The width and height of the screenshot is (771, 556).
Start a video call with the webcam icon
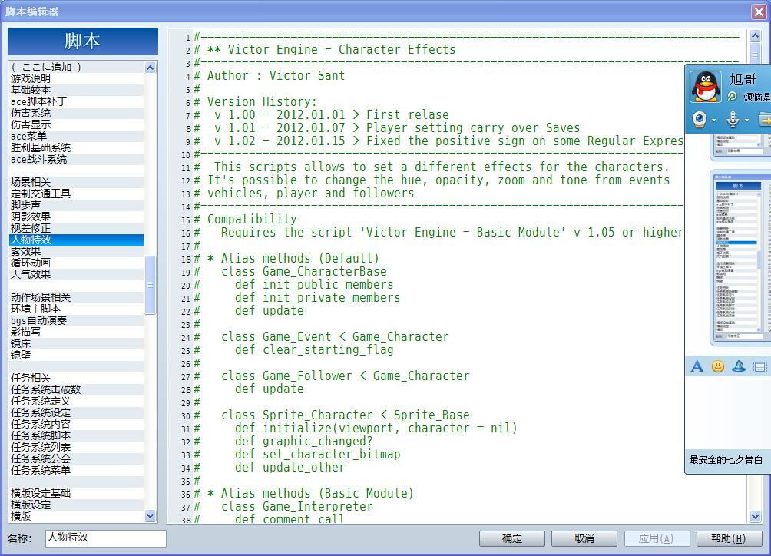point(700,120)
